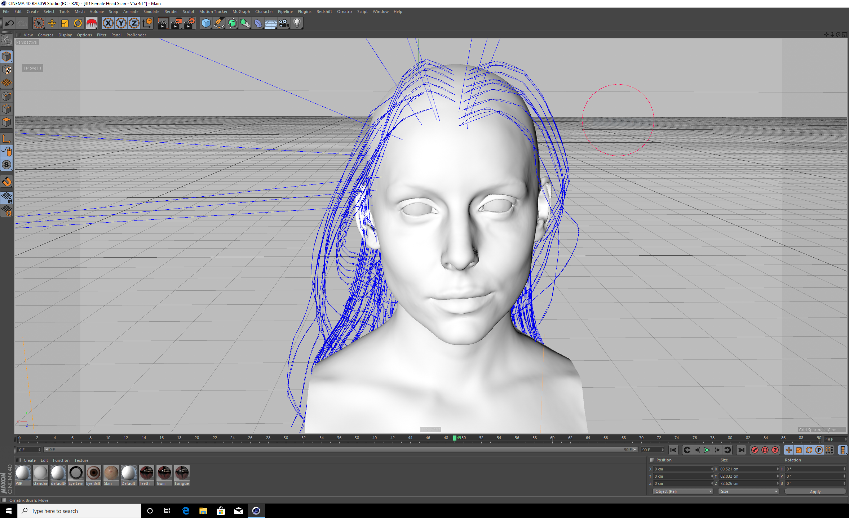Screen dimensions: 849x518
Task: Toggle X-axis lock button
Action: point(108,23)
